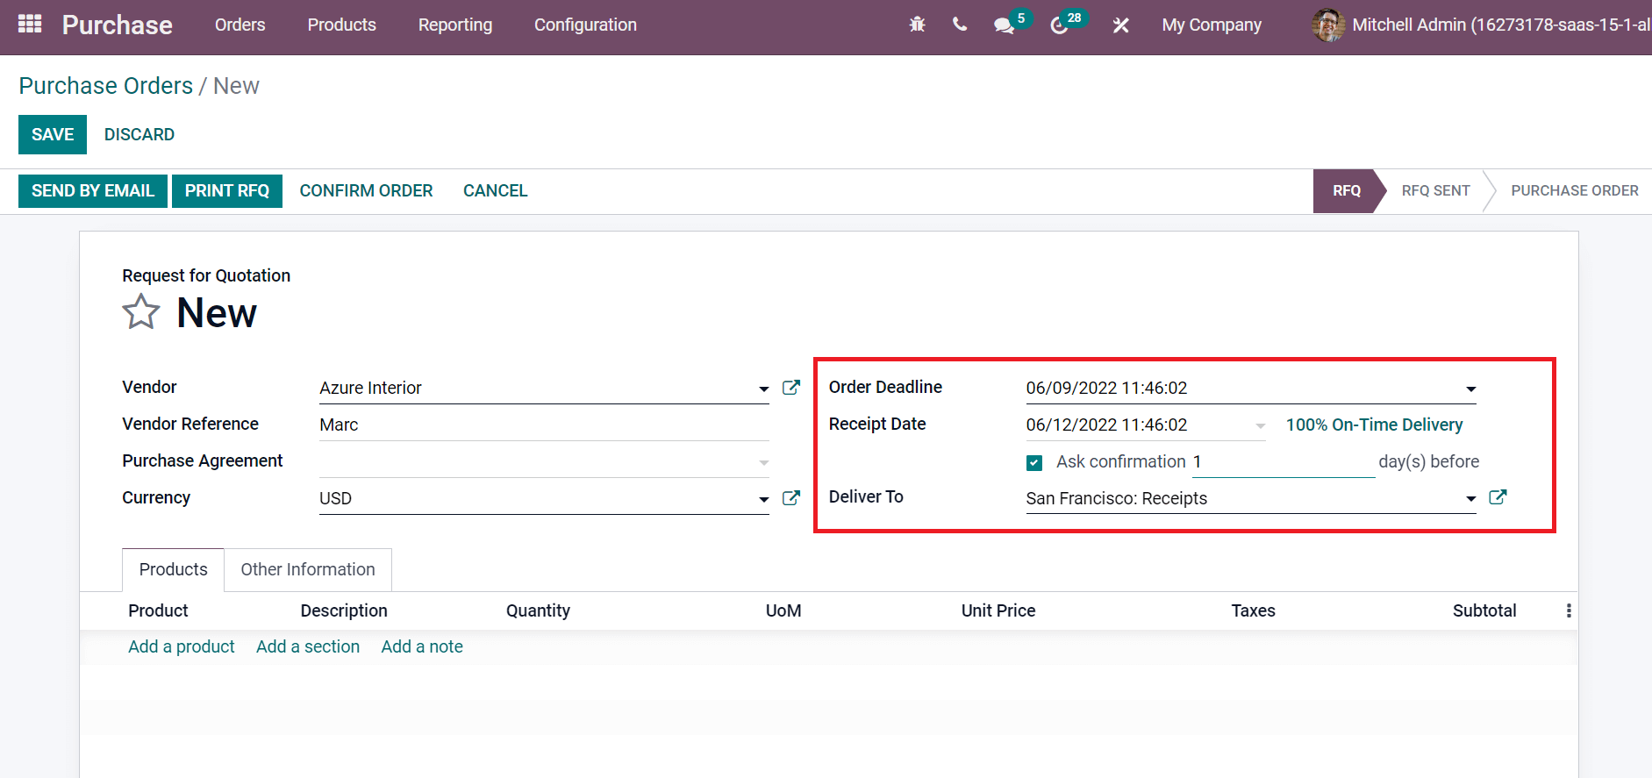Open the Orders menu
1652x778 pixels.
(x=240, y=25)
